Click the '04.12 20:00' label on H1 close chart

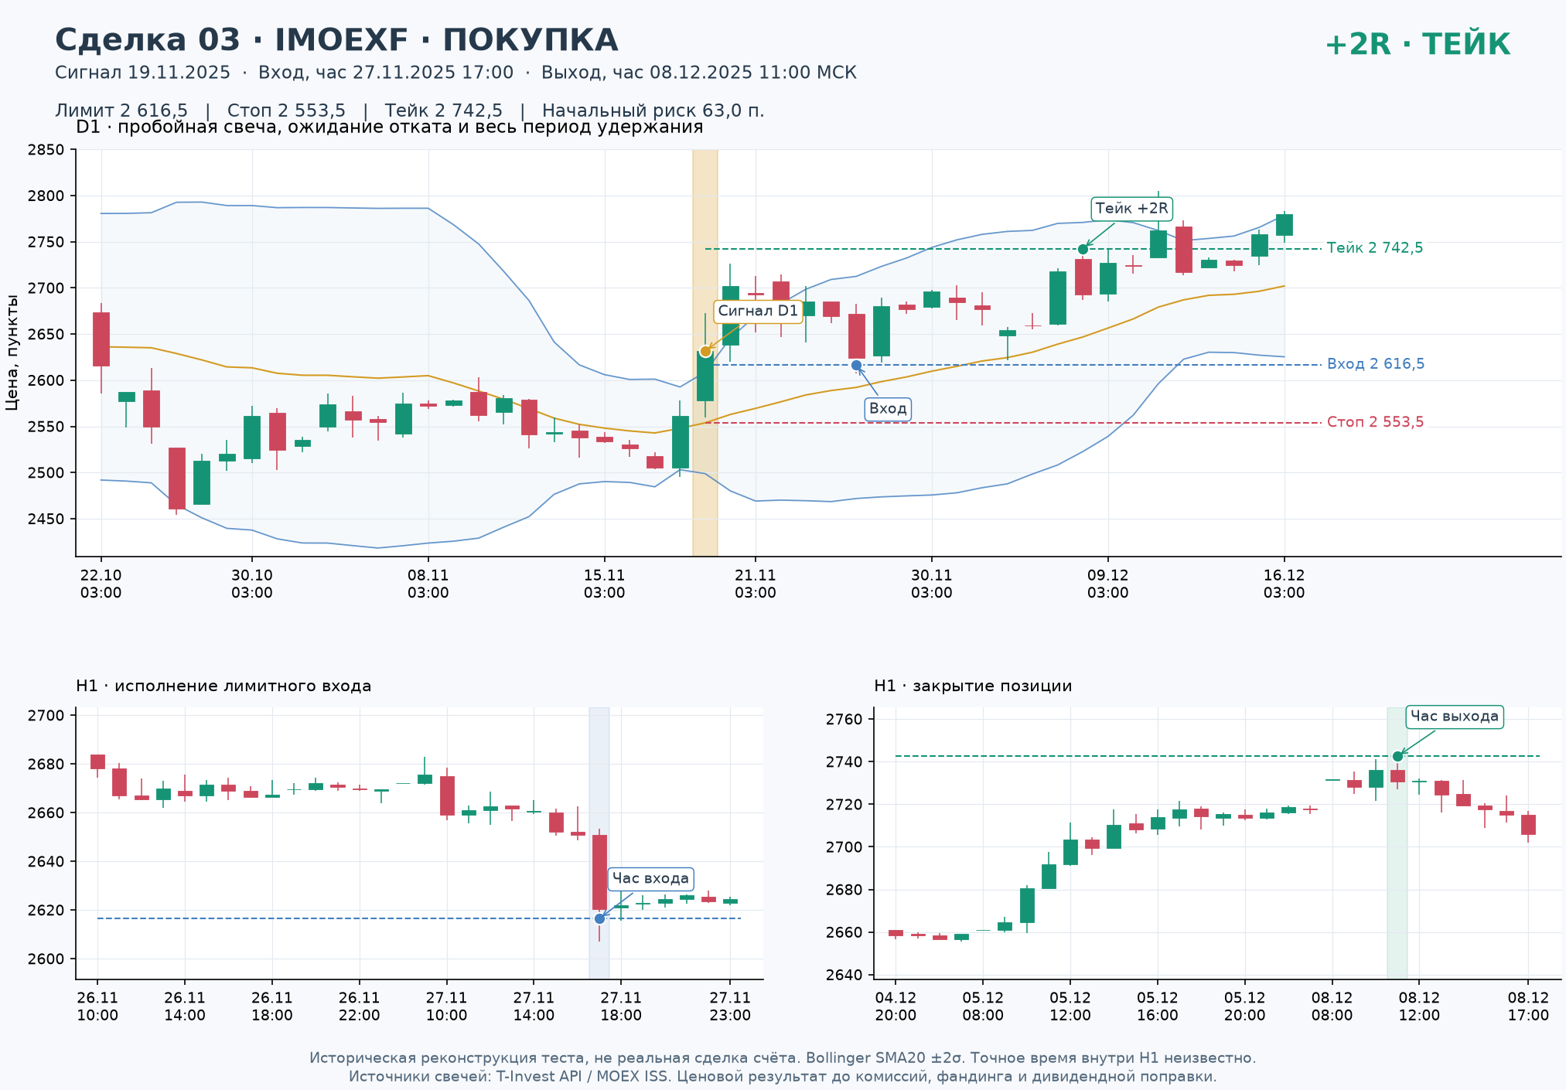896,1007
